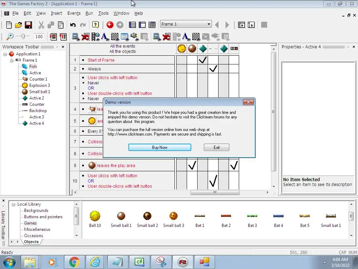Screen dimensions: 358x269
Task: Open the Frame 1 dropdown
Action: point(209,24)
